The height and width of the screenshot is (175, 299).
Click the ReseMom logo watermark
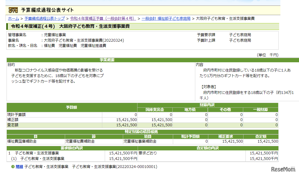283,169
